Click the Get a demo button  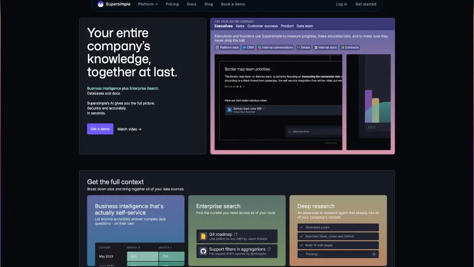point(100,129)
